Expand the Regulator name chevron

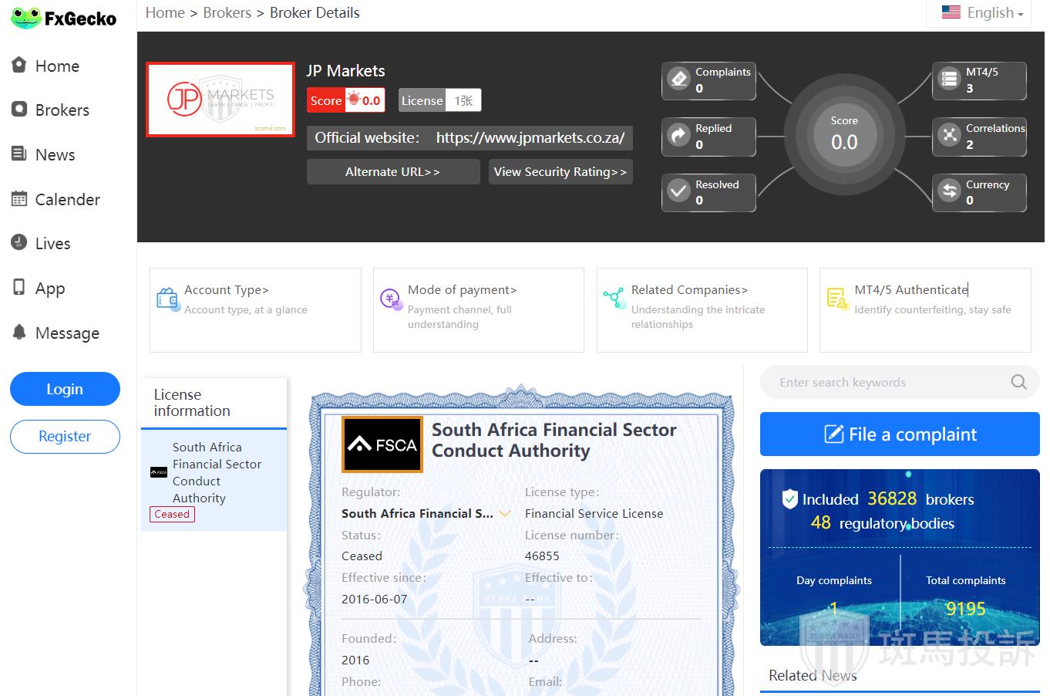click(x=506, y=513)
